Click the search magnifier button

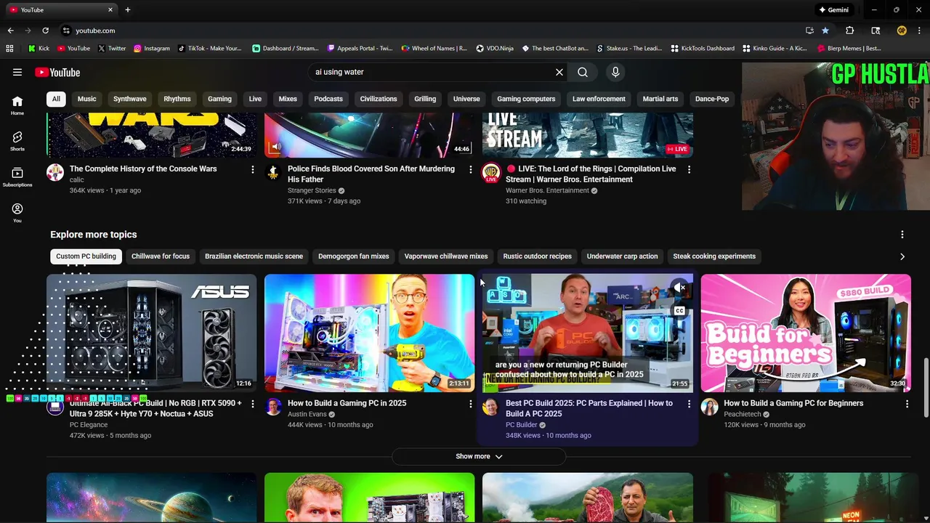click(583, 72)
